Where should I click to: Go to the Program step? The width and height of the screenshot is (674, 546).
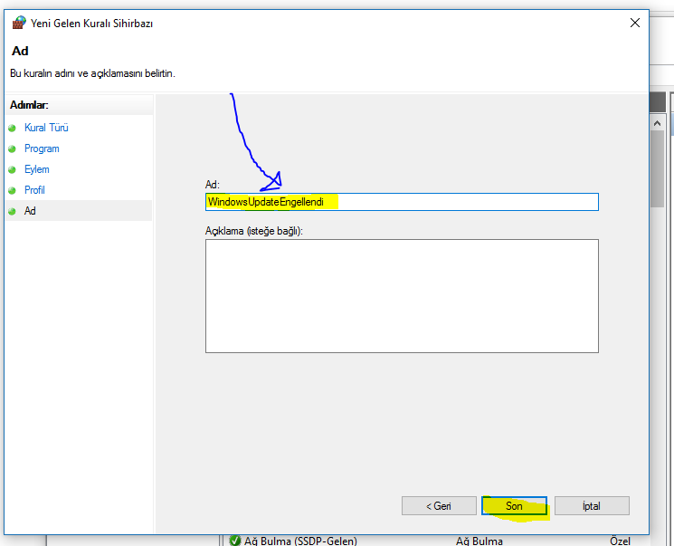point(42,148)
